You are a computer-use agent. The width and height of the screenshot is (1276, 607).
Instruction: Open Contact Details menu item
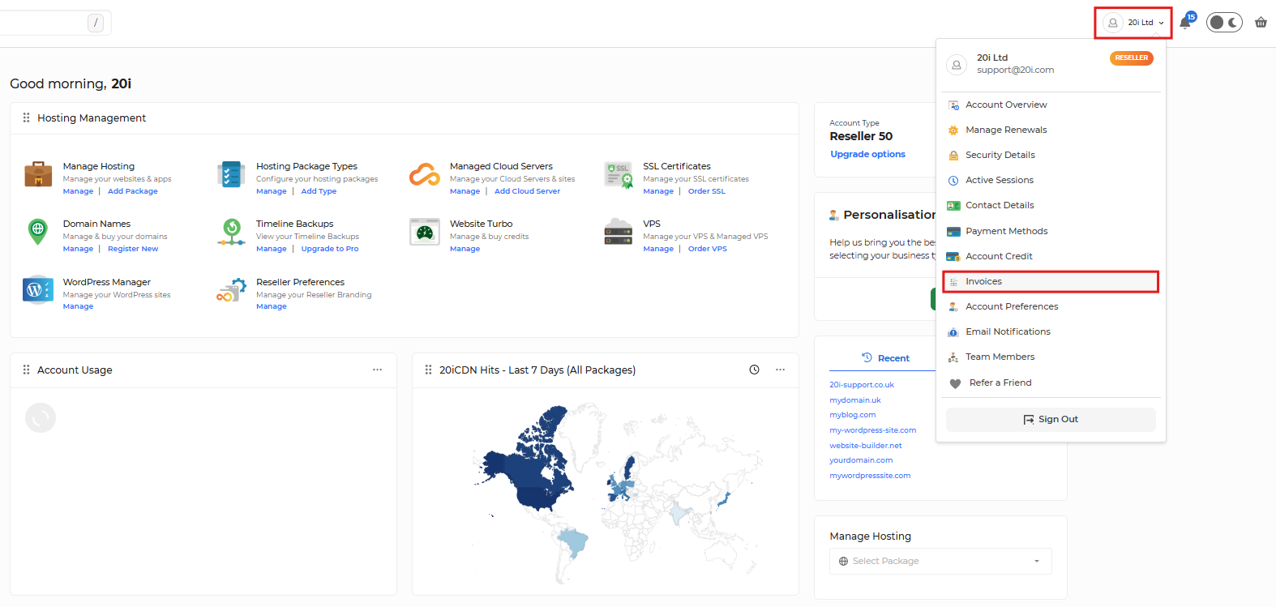[1051, 205]
